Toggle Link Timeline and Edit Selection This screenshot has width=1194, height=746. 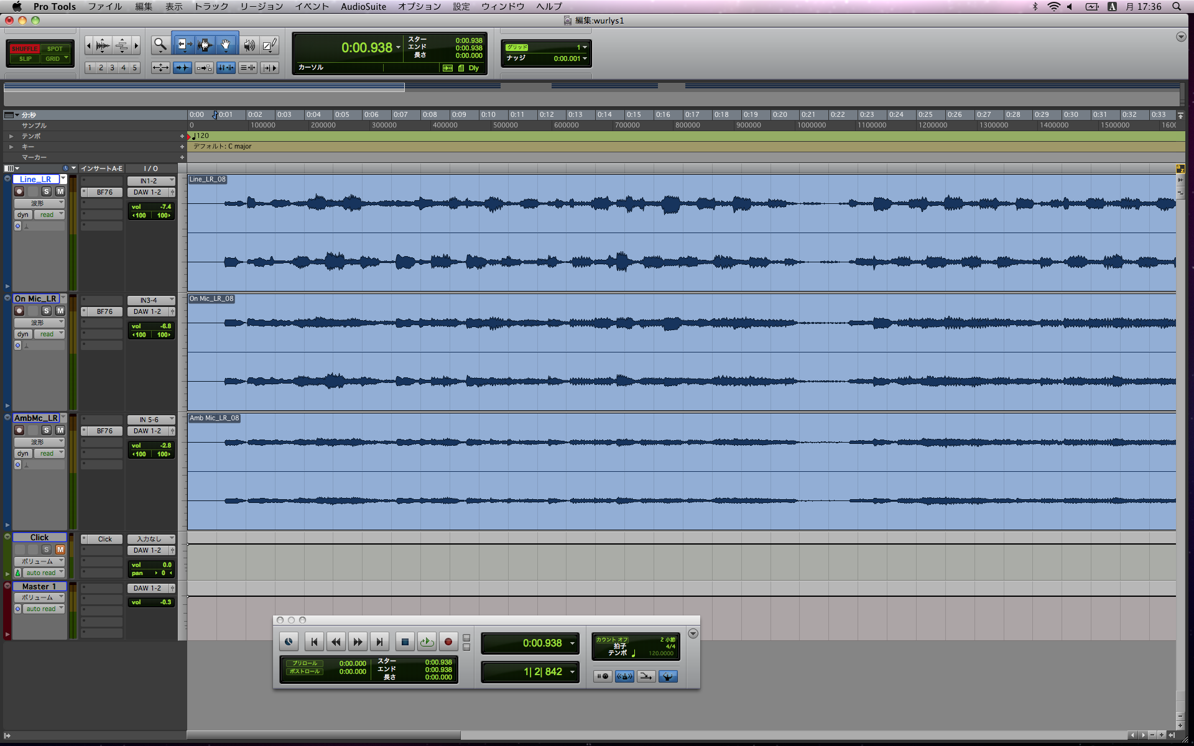(x=226, y=68)
